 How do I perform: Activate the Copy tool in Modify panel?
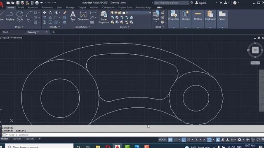tap(45, 17)
